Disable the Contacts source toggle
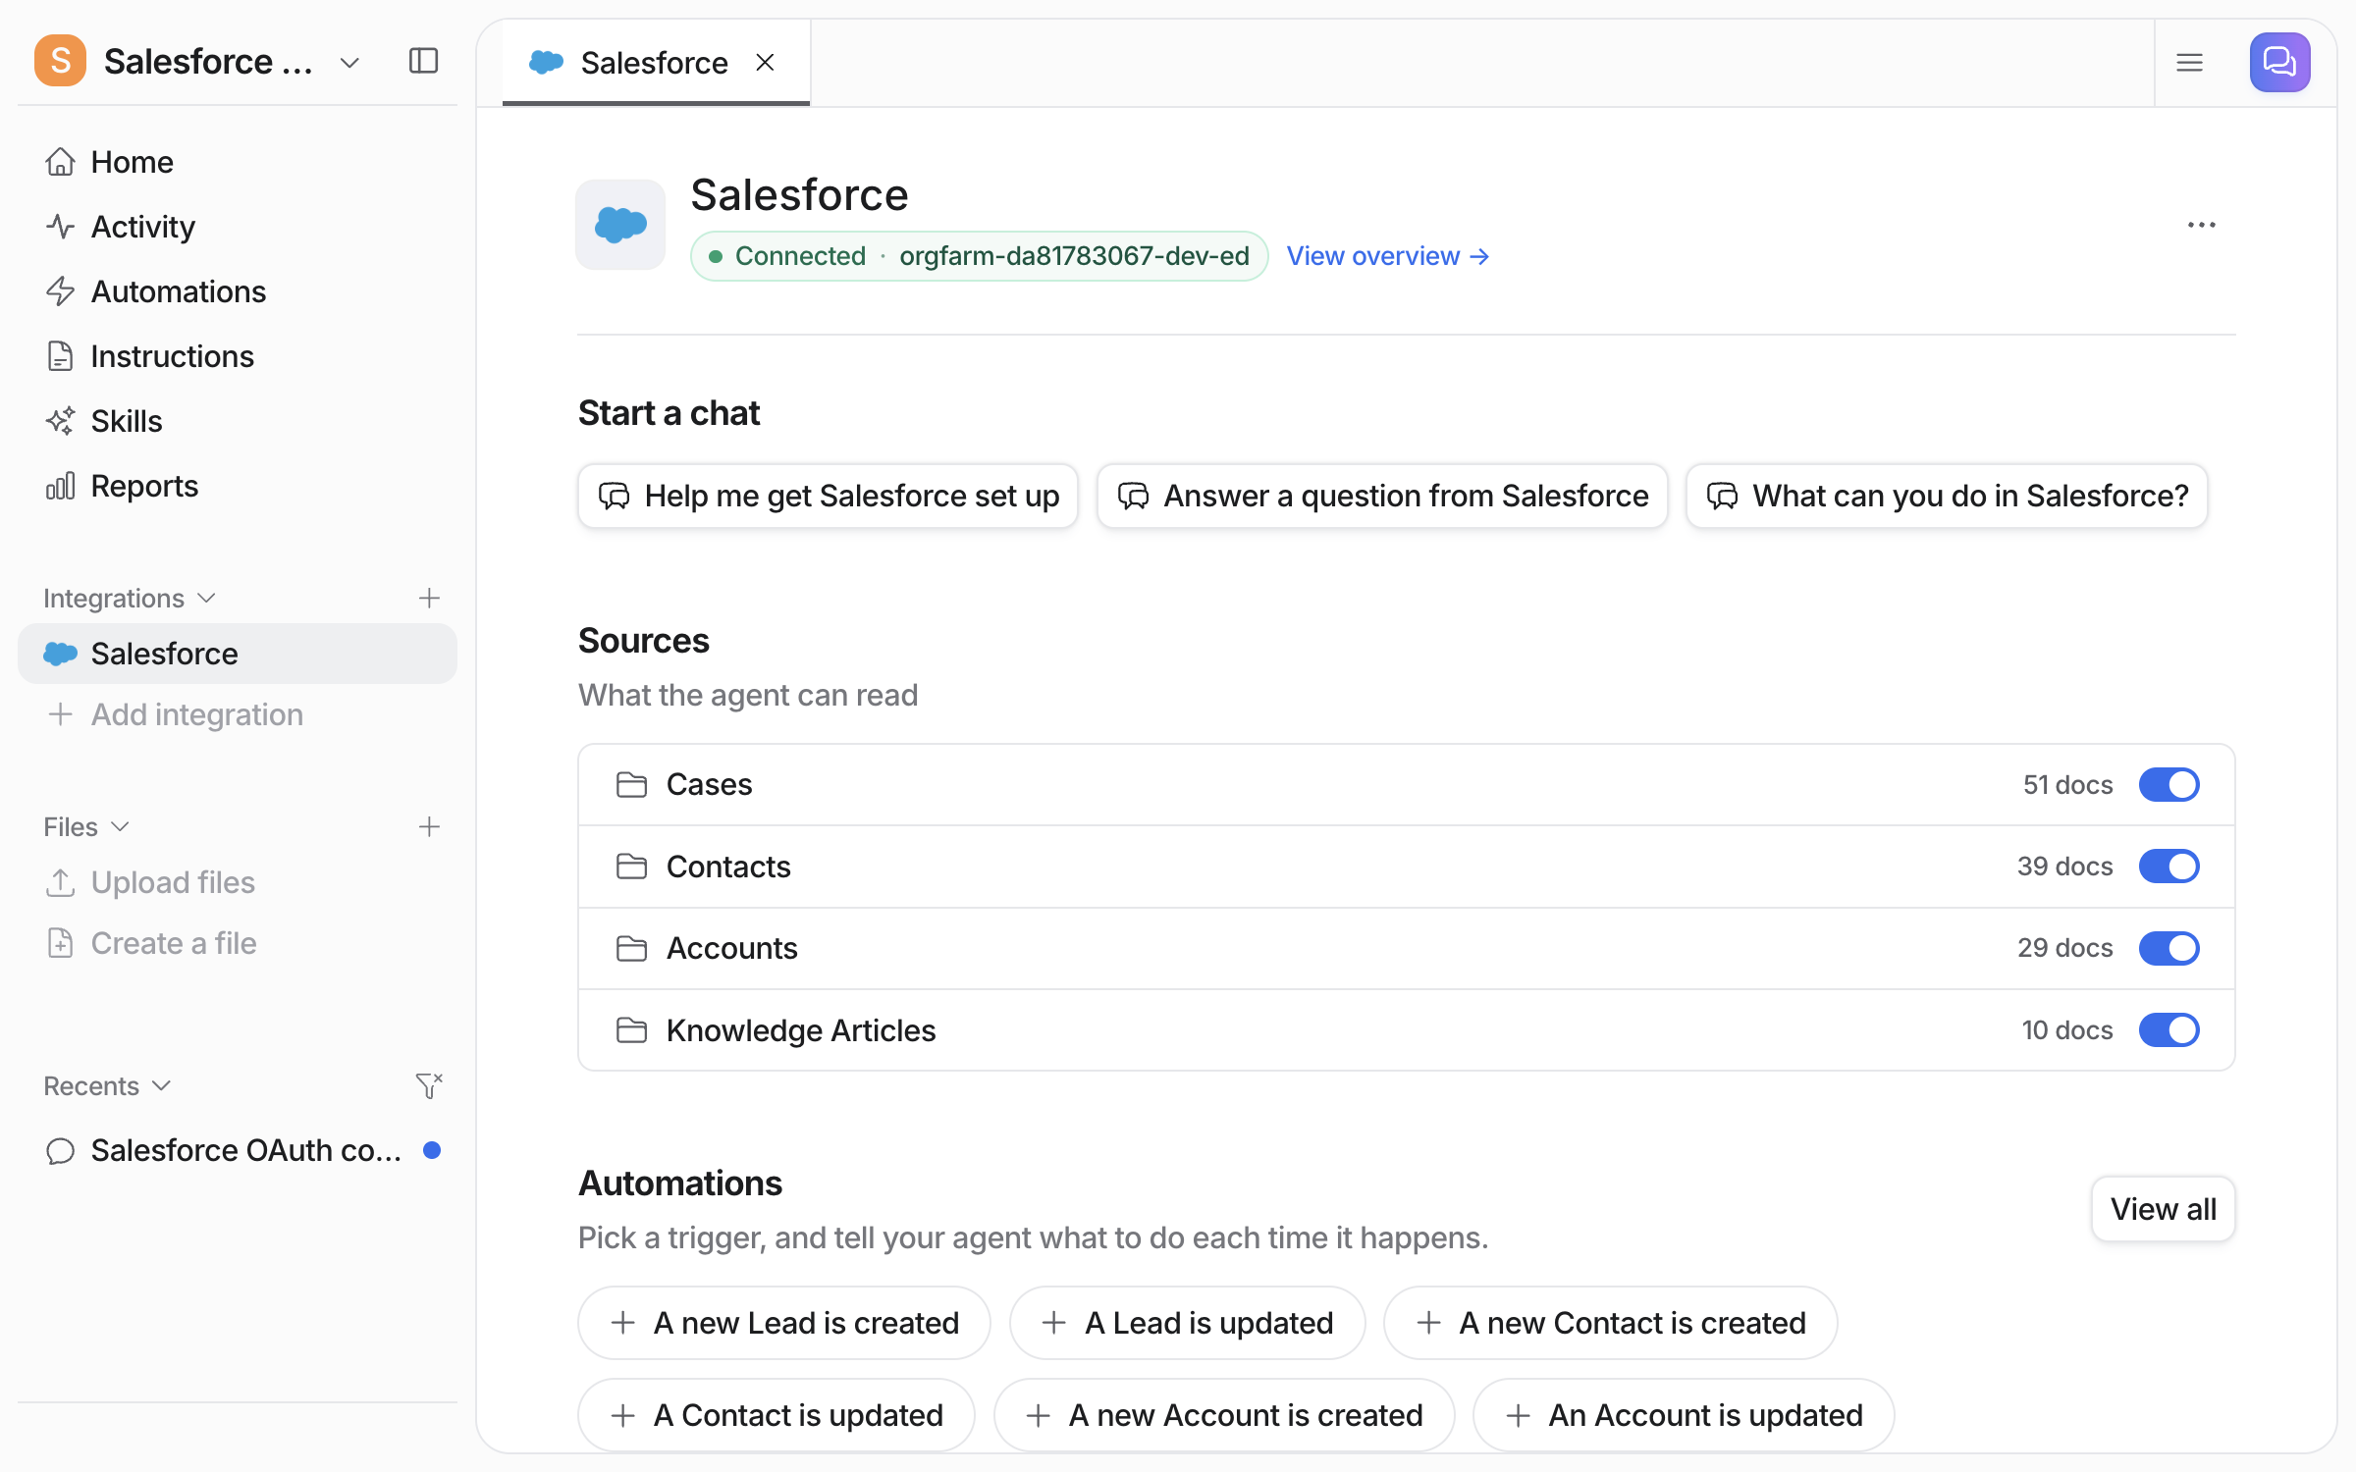2356x1472 pixels. tap(2169, 867)
